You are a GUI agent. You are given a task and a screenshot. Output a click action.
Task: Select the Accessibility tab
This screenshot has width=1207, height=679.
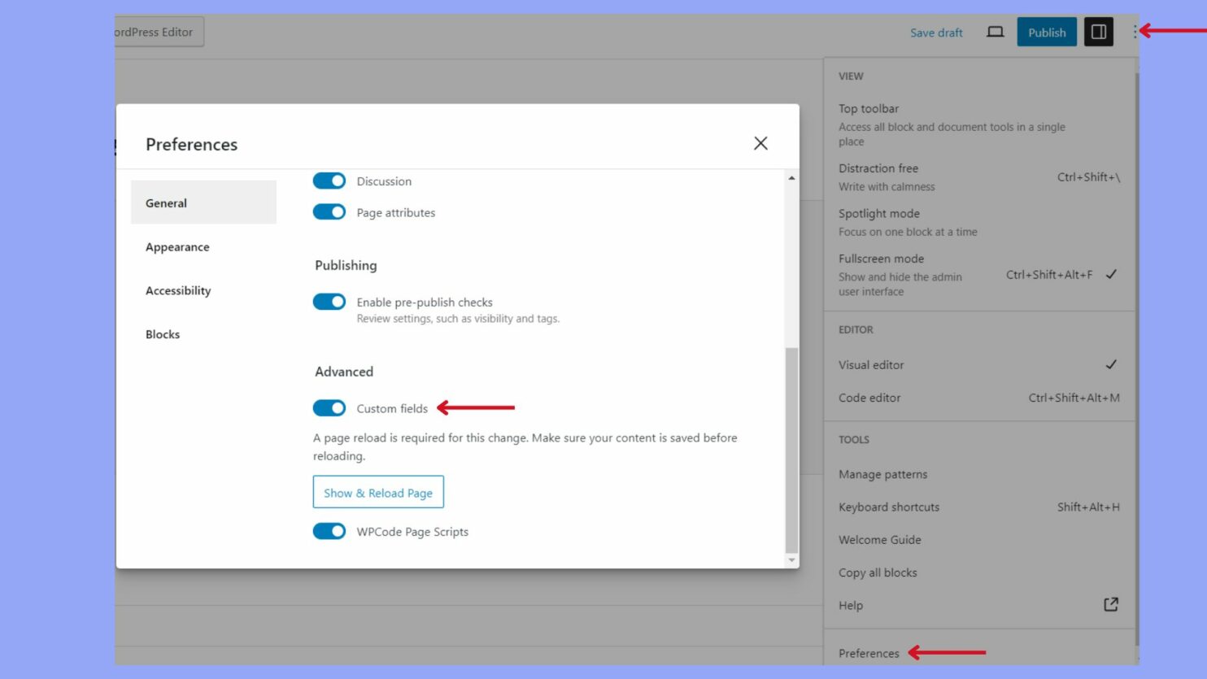point(178,290)
